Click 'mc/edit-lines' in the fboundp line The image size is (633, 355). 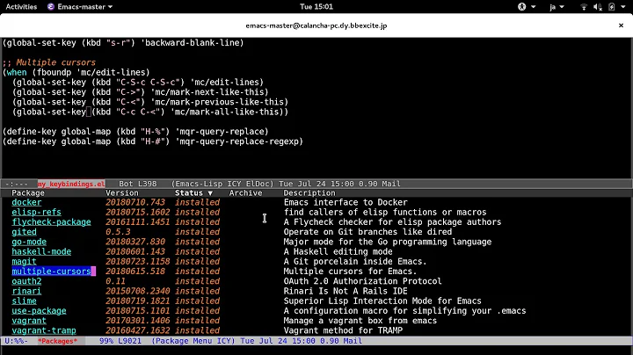click(x=113, y=73)
